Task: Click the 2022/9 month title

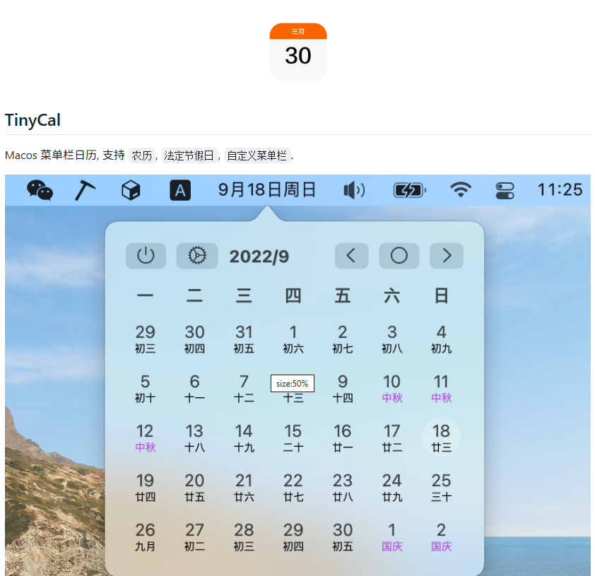Action: tap(259, 257)
